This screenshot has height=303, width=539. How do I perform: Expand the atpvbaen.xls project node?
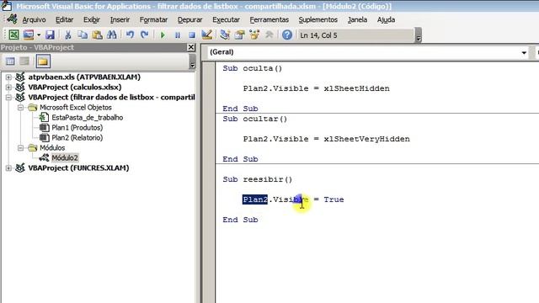point(8,77)
